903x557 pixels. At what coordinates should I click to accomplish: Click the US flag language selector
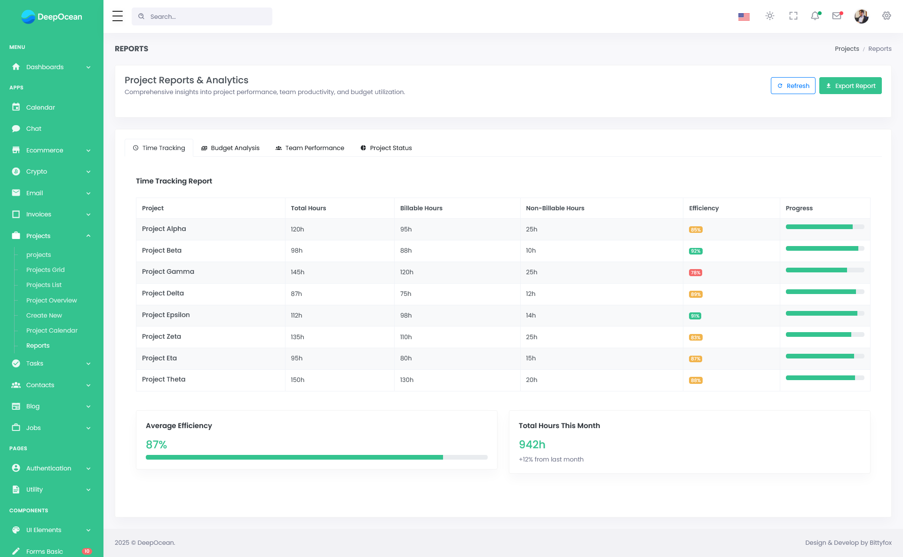[x=744, y=16]
